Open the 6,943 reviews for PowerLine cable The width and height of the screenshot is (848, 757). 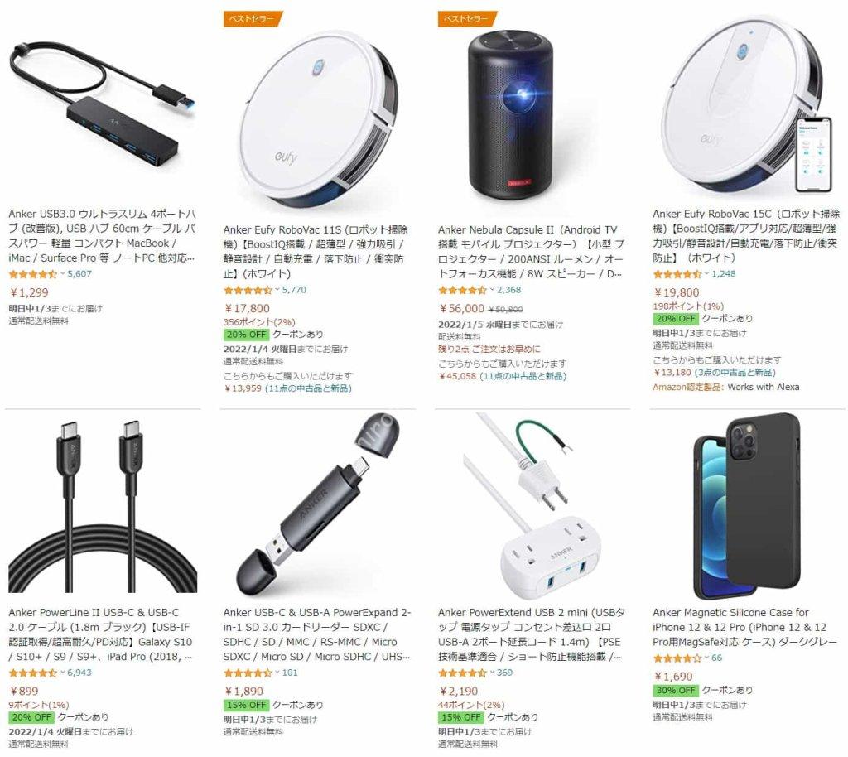[79, 673]
